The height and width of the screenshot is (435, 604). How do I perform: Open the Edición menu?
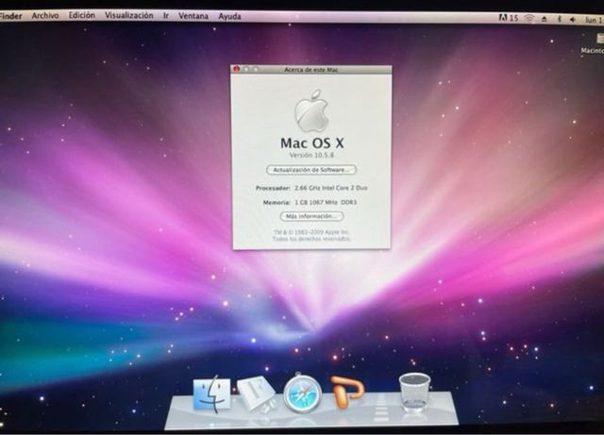(82, 15)
